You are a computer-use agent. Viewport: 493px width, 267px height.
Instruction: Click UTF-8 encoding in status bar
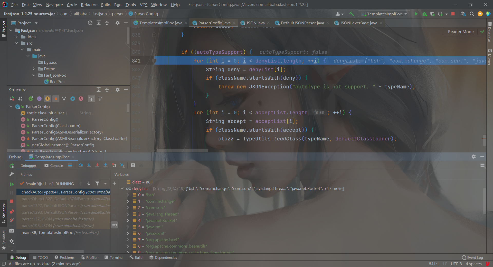click(456, 264)
